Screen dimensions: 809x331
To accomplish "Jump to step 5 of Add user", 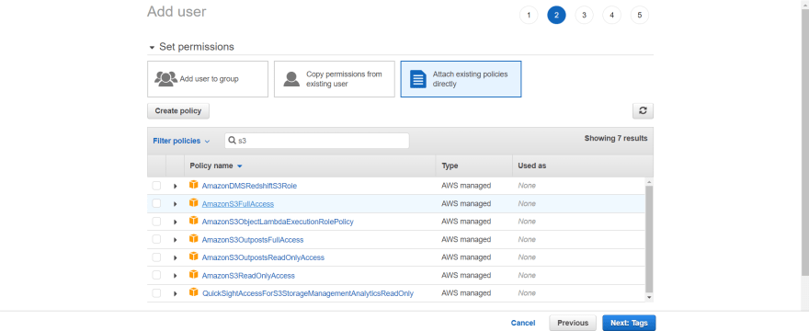I will (640, 15).
